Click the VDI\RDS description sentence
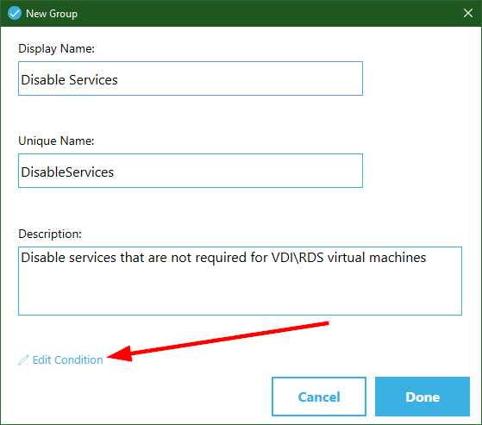 (x=223, y=258)
